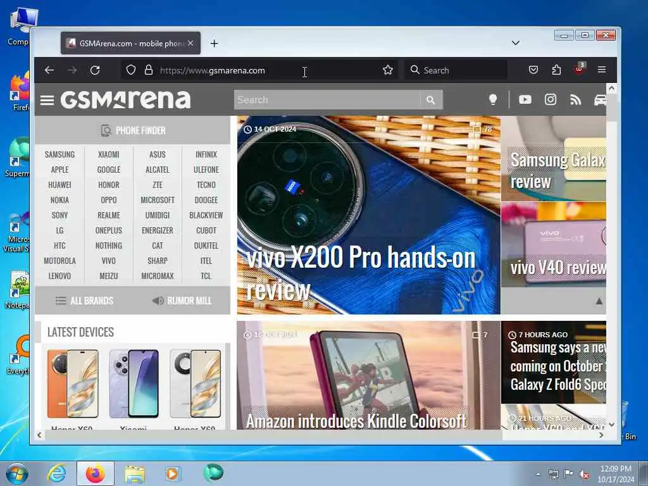Open GSMArena RSS feed icon
Screen dimensions: 648x486
point(576,99)
